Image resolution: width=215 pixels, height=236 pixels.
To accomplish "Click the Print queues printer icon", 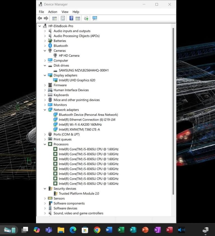I will coord(50,139).
